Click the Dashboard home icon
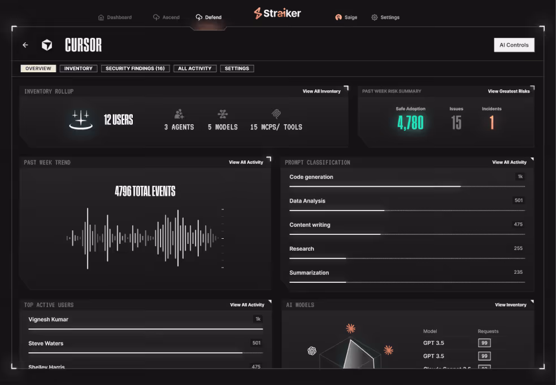Screen dimensions: 556x385 tap(101, 17)
